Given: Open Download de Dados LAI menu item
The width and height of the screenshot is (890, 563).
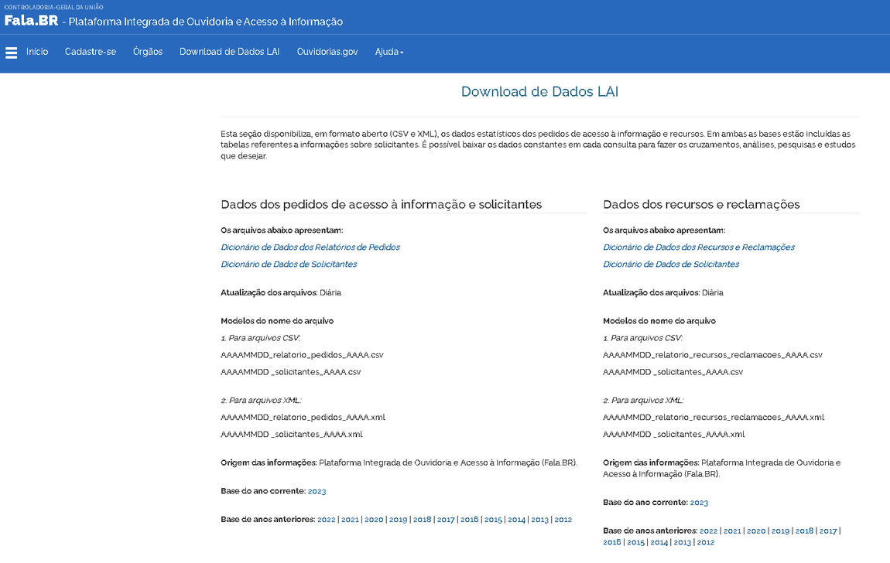Looking at the screenshot, I should (229, 52).
